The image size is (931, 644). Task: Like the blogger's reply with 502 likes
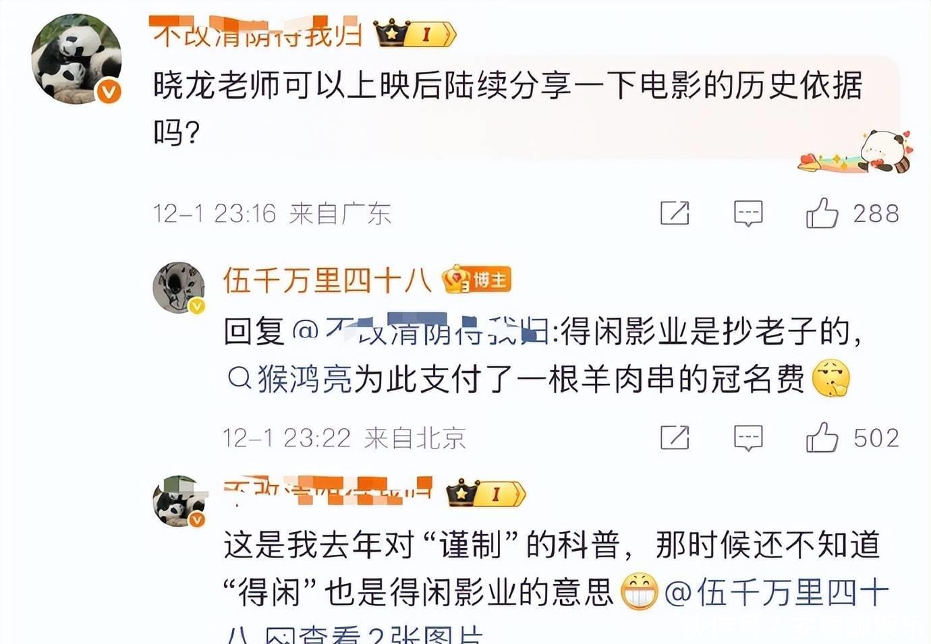(822, 437)
